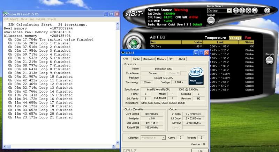This screenshot has height=152, width=279.
Task: Click the Ext Clock reading 423 MHz
Action: [x=169, y=14]
